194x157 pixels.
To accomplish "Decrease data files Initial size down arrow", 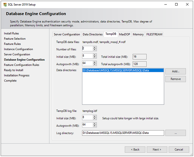I will tap(95, 57).
